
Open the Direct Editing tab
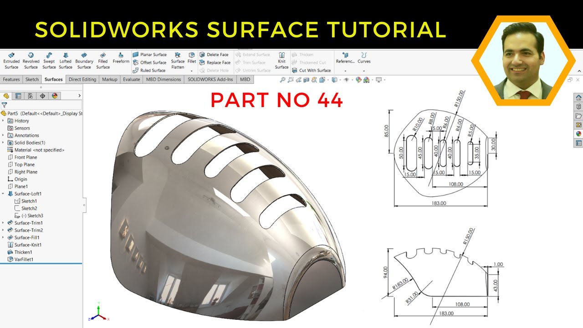coord(82,79)
